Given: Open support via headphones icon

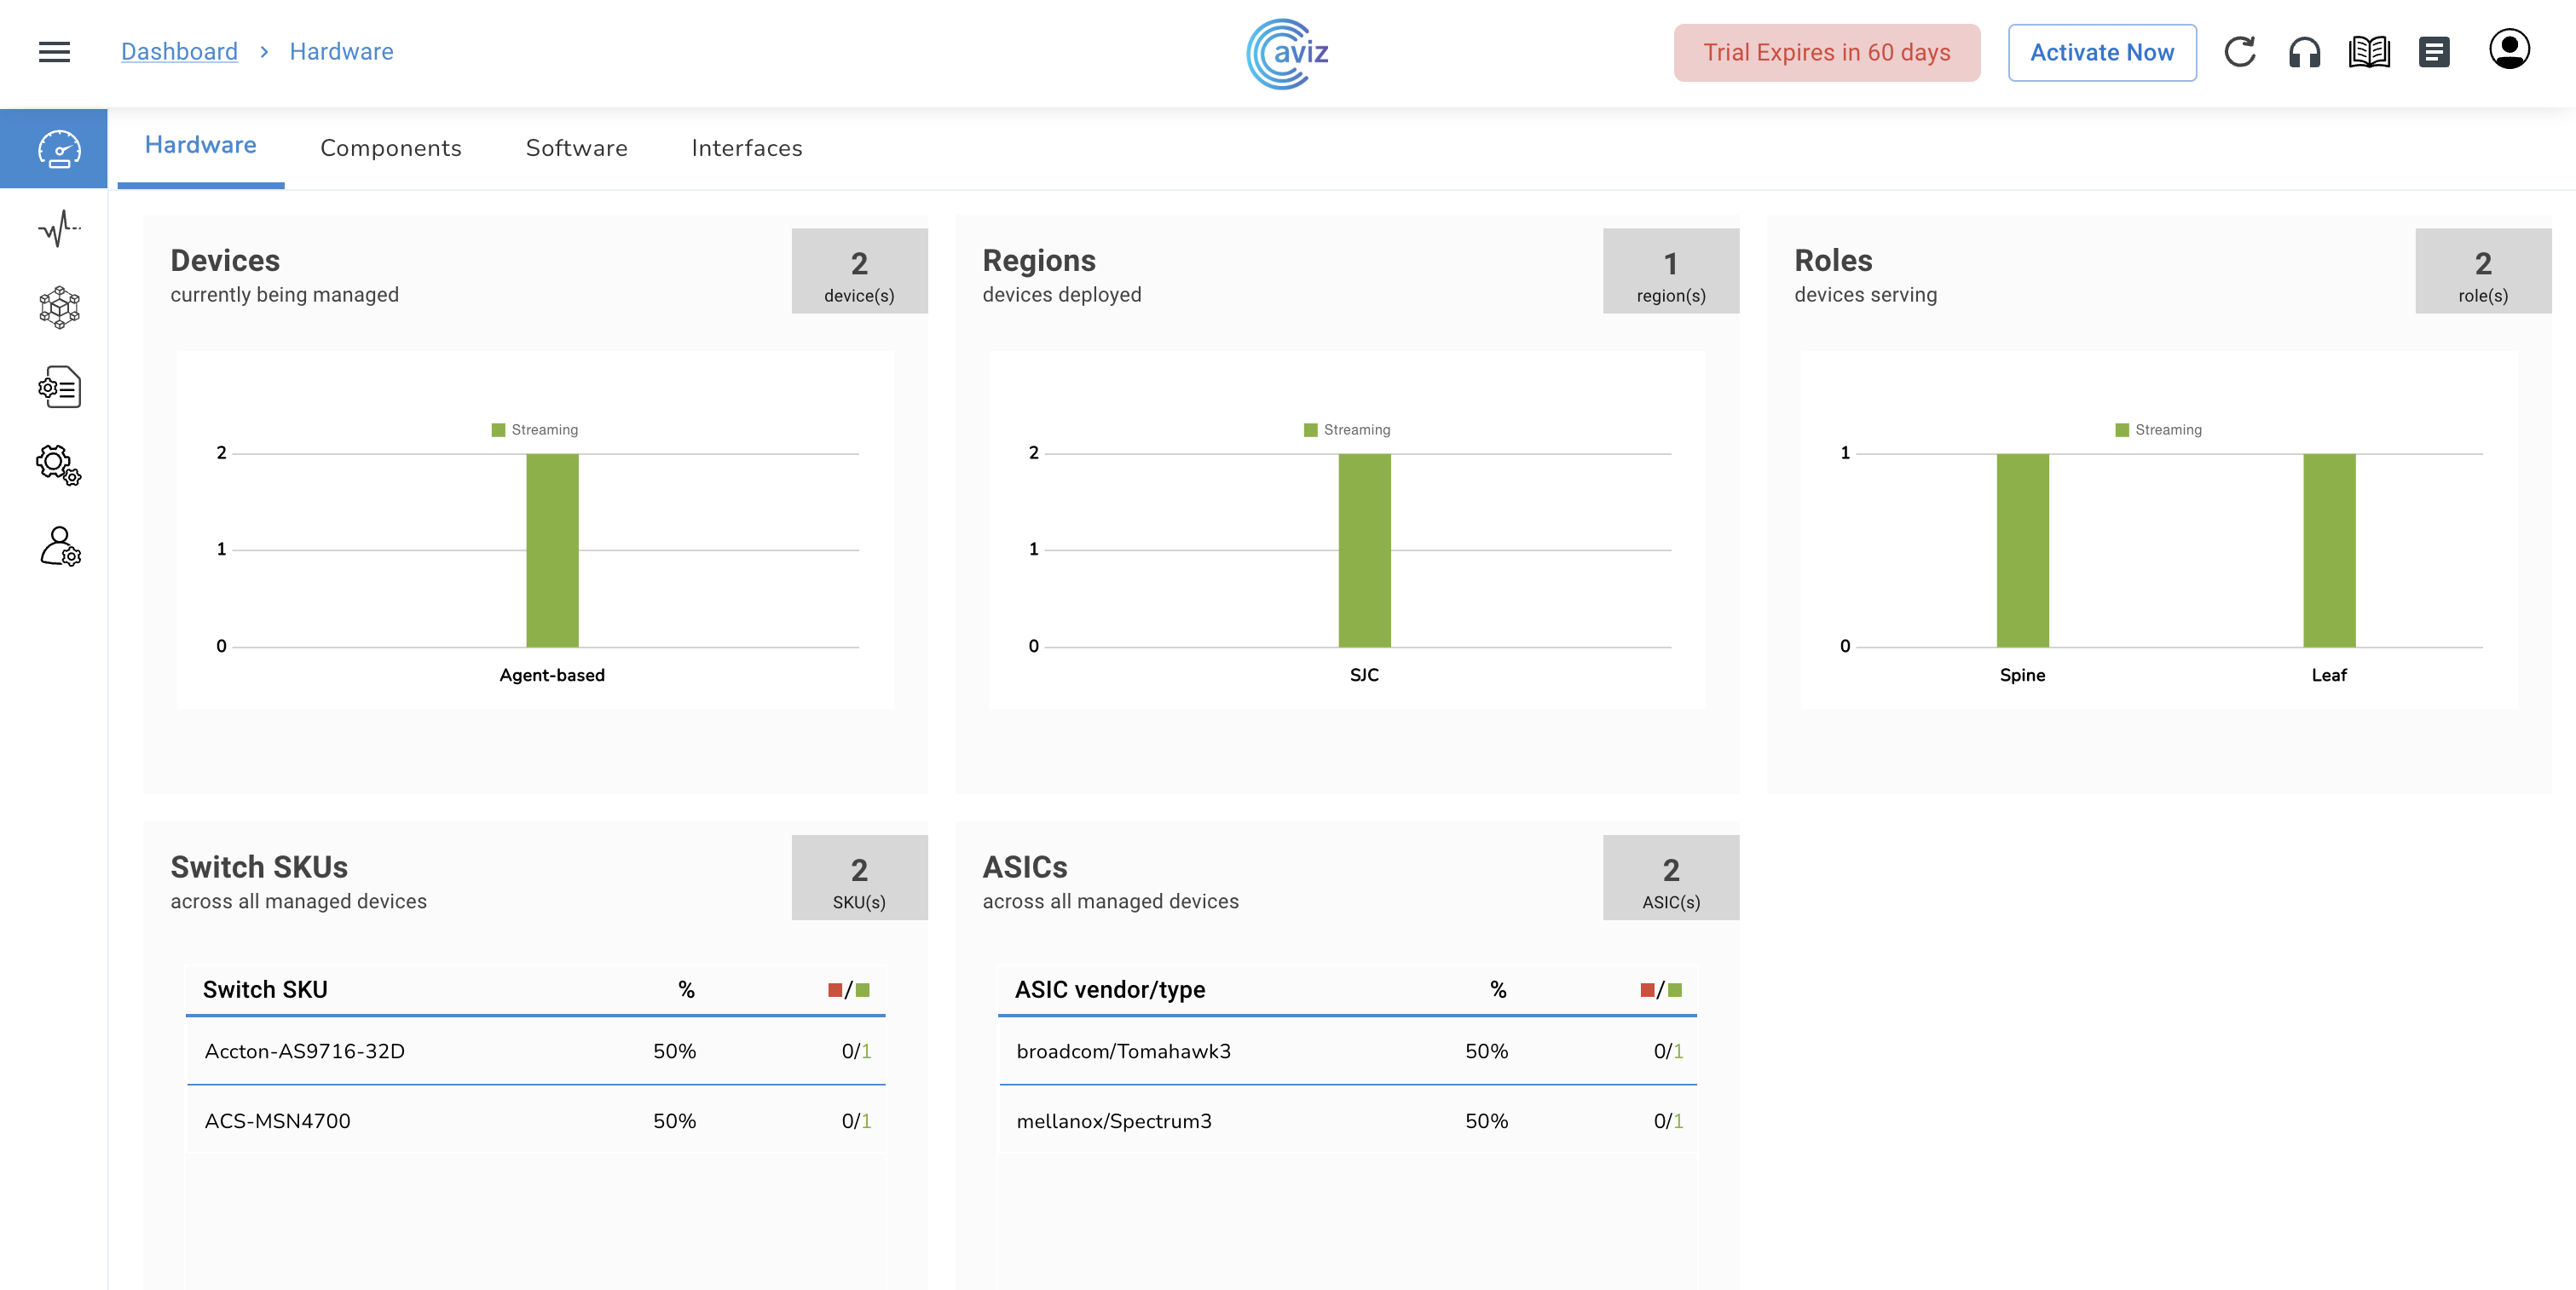Looking at the screenshot, I should 2304,52.
